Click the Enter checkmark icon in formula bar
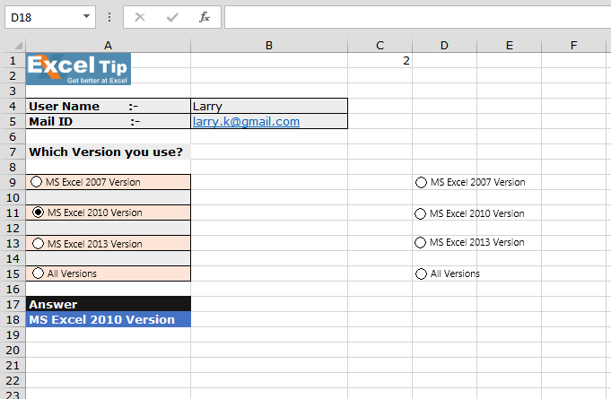The image size is (611, 399). 172,17
